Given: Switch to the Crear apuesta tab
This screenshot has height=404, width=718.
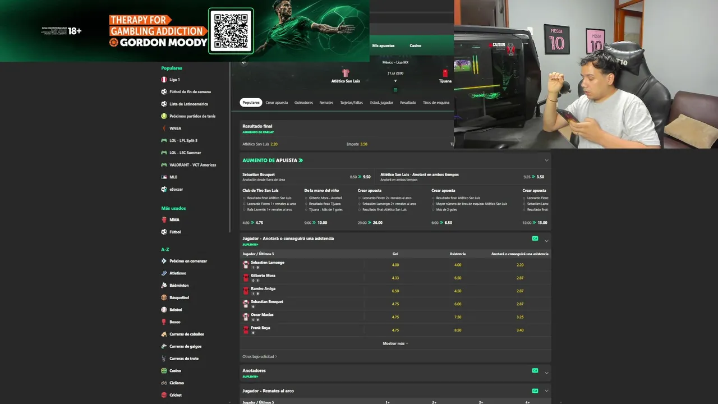Looking at the screenshot, I should coord(277,103).
